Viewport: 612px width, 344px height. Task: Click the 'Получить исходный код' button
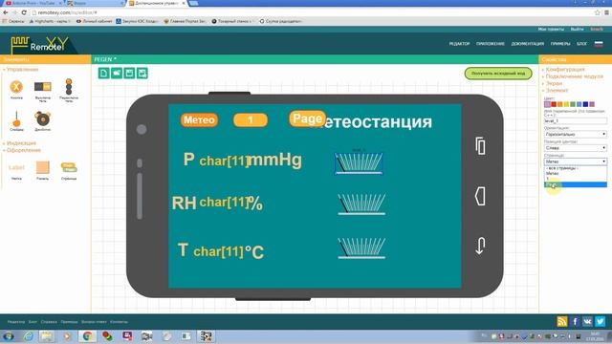point(498,74)
